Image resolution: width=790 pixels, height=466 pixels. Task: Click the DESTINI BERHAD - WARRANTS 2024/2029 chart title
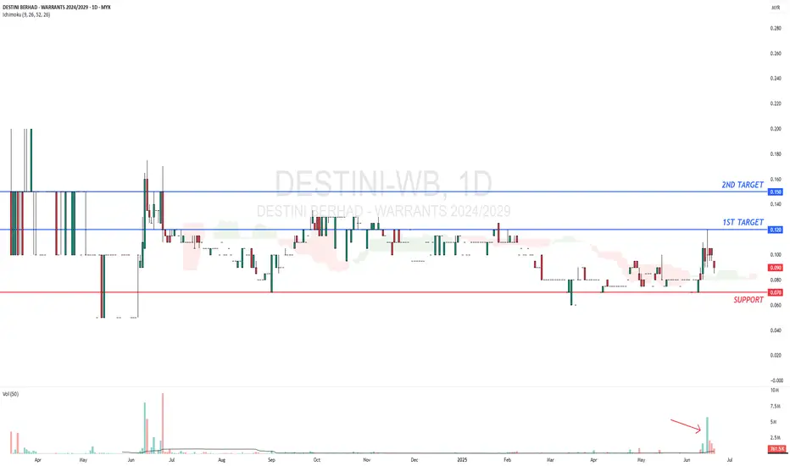tap(57, 8)
